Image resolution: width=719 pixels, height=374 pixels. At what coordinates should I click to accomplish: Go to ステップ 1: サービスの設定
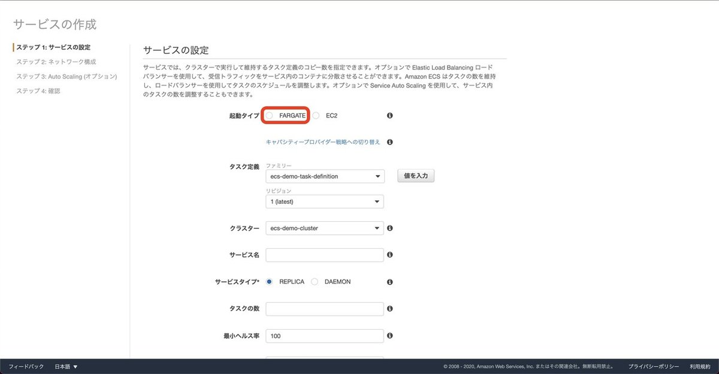coord(53,47)
